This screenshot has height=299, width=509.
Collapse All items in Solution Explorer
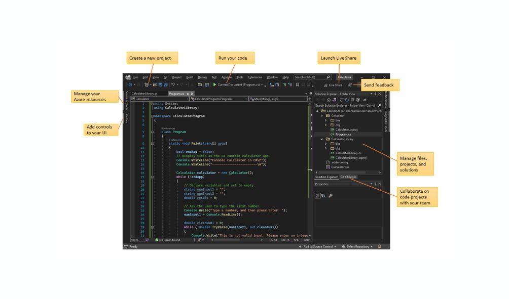coord(353,99)
